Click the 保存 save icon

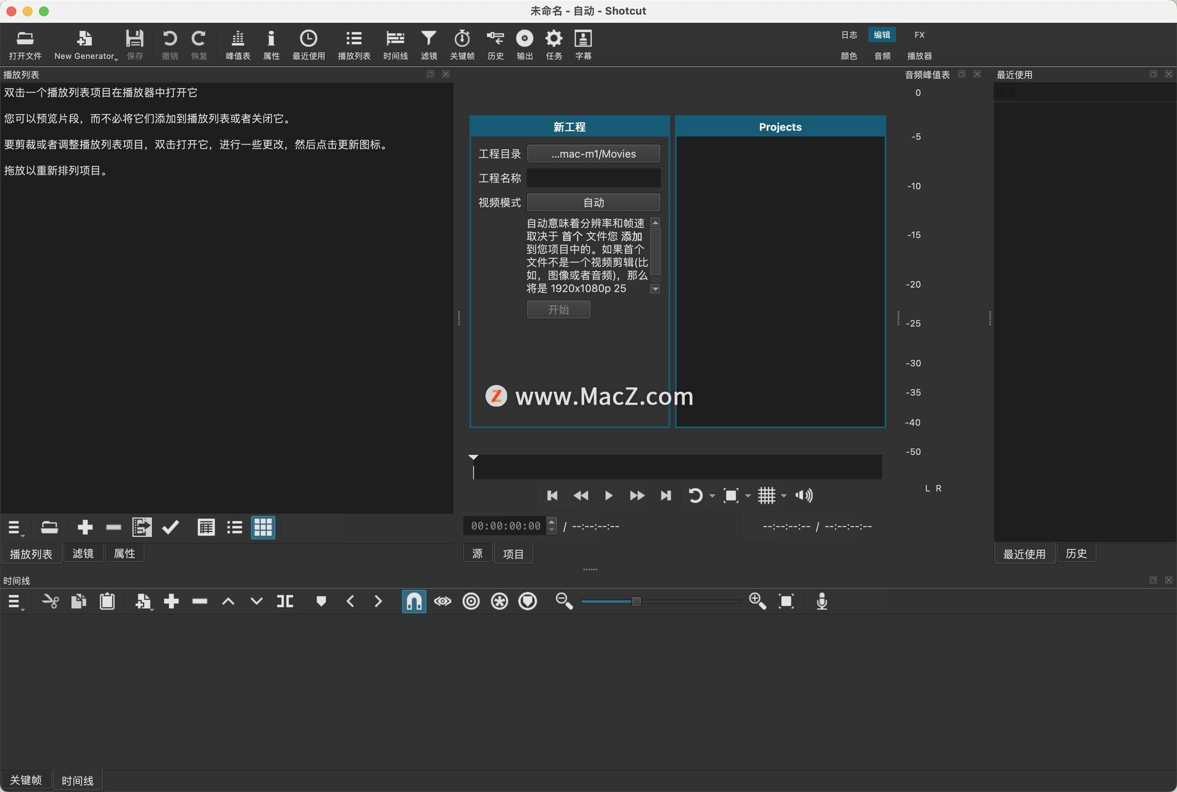pos(135,45)
